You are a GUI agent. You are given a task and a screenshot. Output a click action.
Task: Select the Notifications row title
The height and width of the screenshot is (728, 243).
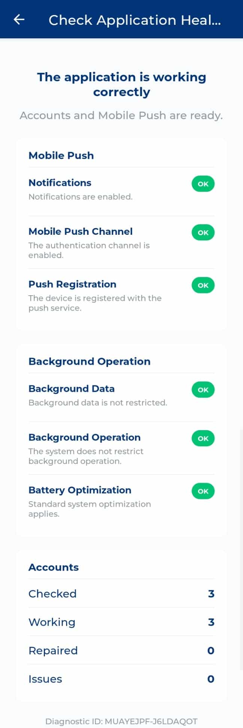(x=60, y=183)
